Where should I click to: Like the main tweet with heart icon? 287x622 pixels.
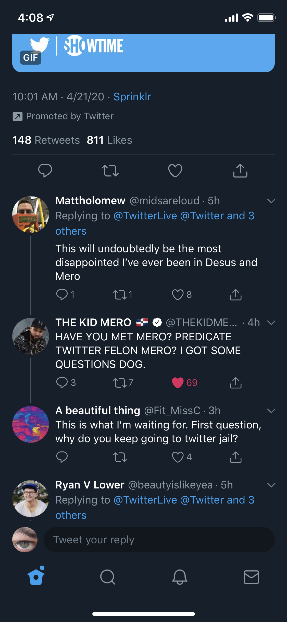pos(175,171)
